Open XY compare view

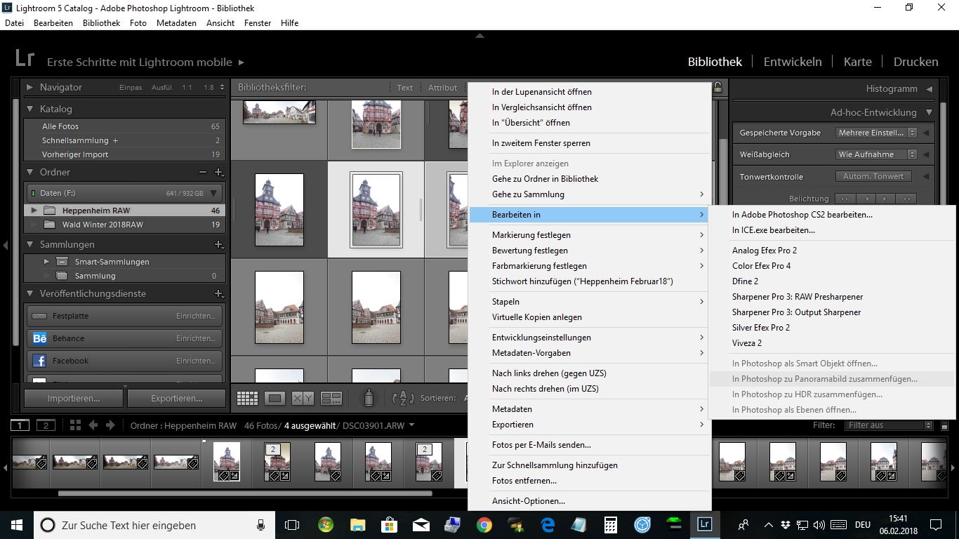(303, 398)
